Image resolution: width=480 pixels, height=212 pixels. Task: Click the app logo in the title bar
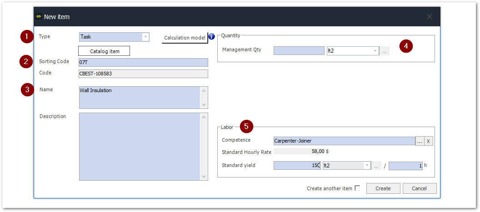click(39, 16)
